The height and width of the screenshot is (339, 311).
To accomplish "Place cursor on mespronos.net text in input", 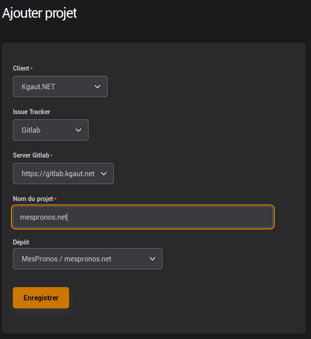I will (x=43, y=217).
